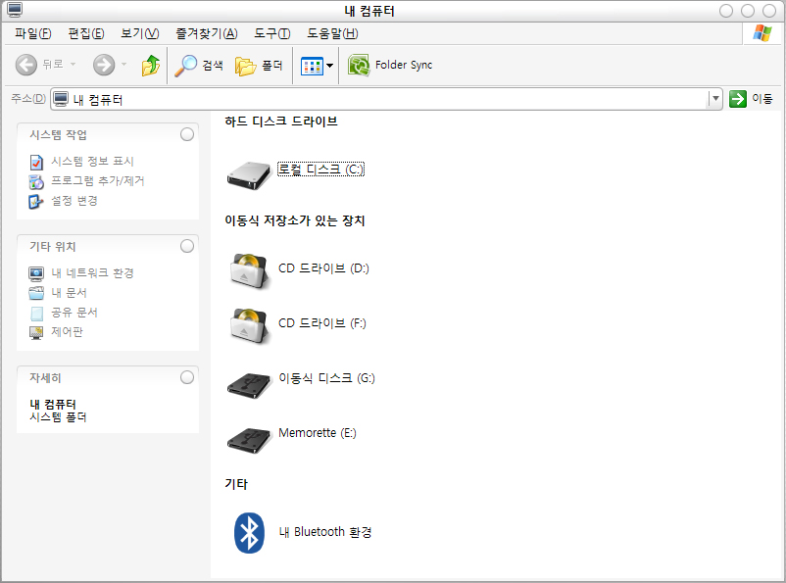Click the 로컬 디스크 (C:) label
786x583 pixels.
pos(320,170)
